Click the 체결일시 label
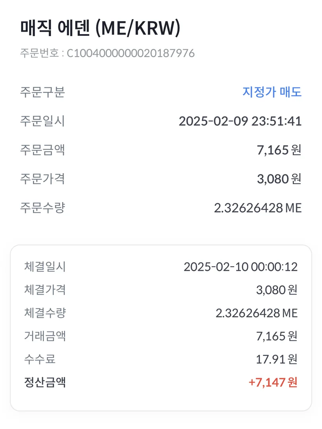 point(45,267)
